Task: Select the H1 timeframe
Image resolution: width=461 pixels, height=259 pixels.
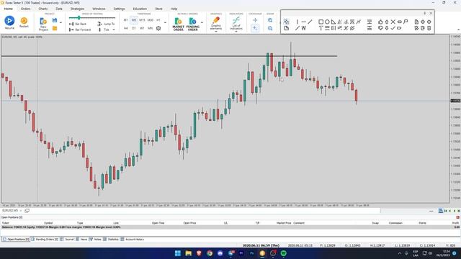Action: tap(158, 20)
